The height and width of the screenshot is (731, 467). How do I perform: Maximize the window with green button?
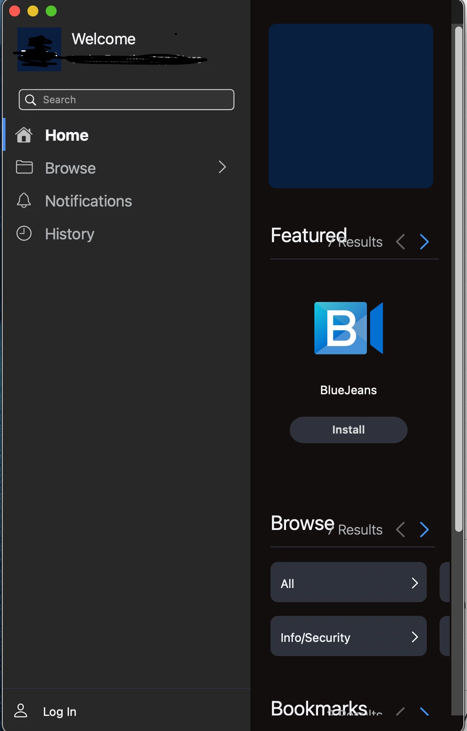click(51, 11)
